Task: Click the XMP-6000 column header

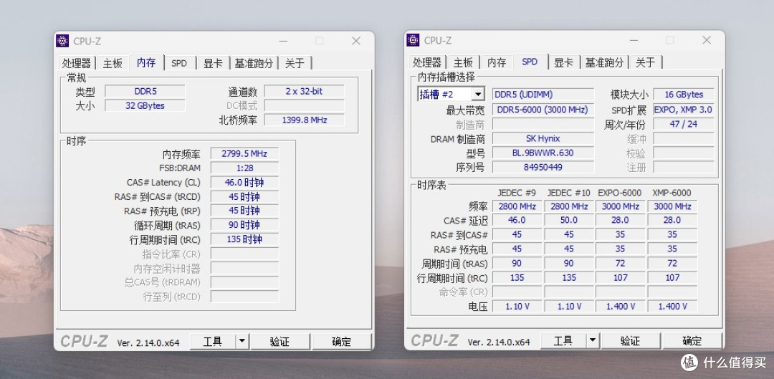Action: (x=672, y=193)
